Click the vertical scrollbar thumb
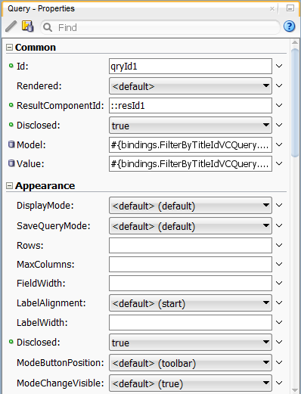This screenshot has width=301, height=394. [295, 103]
